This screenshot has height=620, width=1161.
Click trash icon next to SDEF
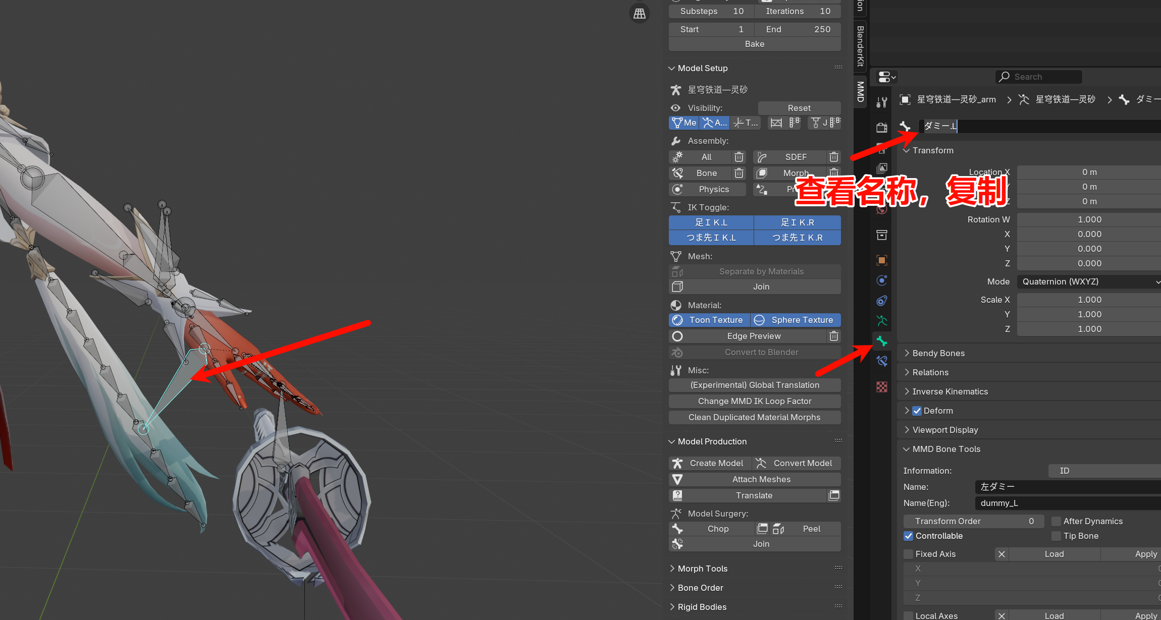click(x=834, y=157)
